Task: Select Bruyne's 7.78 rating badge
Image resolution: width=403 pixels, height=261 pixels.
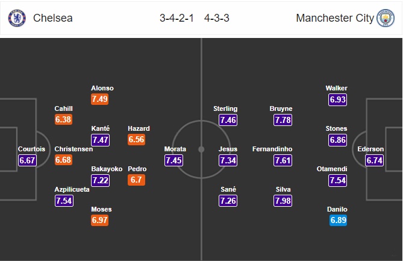Action: click(283, 120)
